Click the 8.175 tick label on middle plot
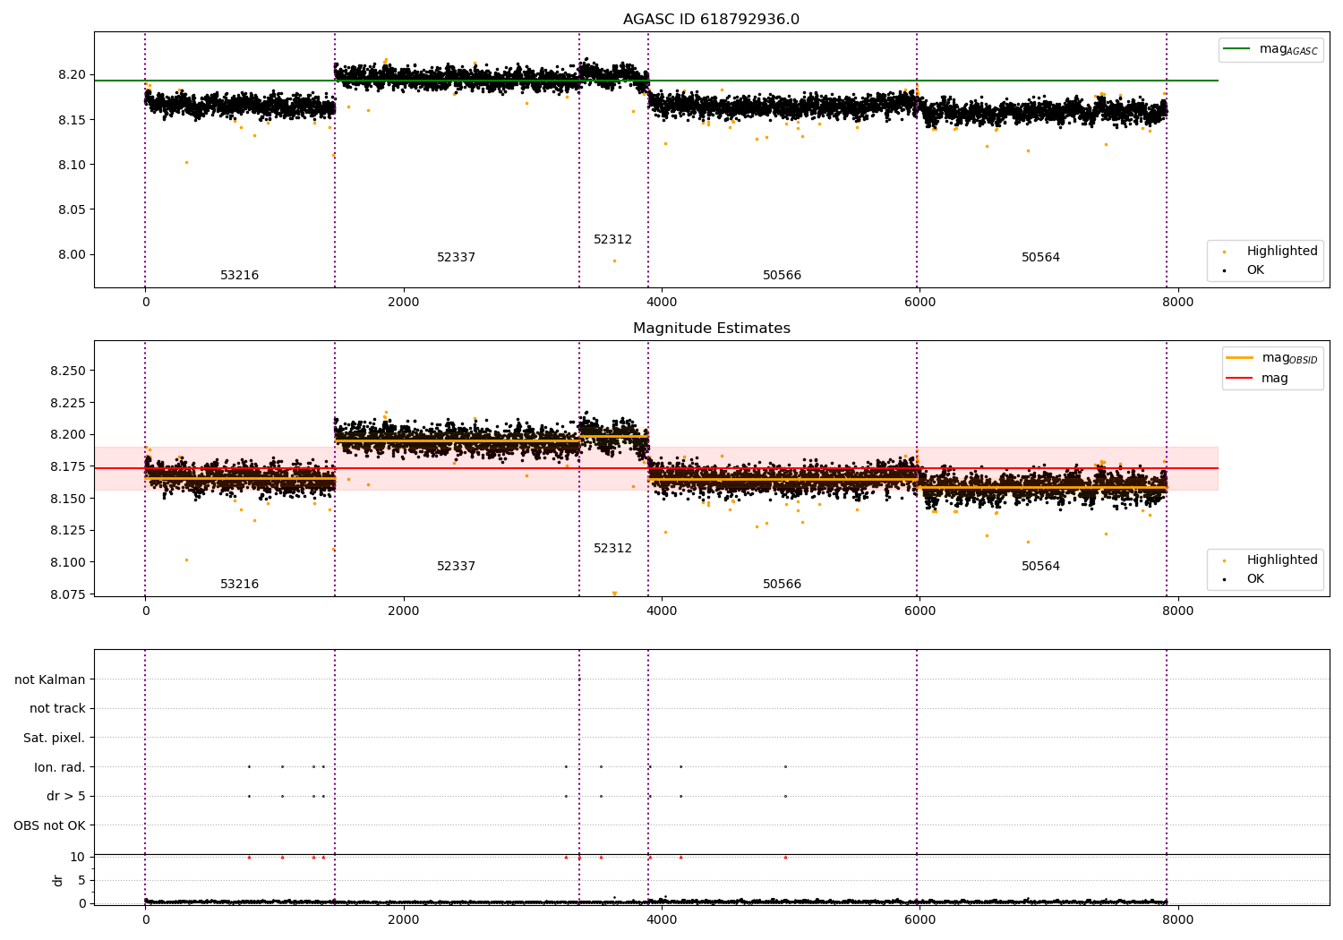 [68, 466]
